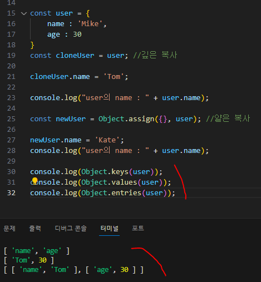Viewport: 261px width, 282px height.
Task: Click user.name expression on line 23
Action: click(x=181, y=98)
